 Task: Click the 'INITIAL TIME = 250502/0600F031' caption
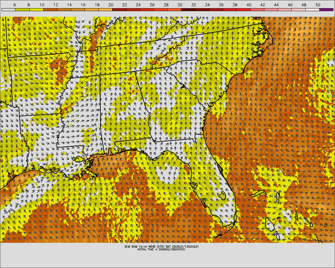point(161,249)
